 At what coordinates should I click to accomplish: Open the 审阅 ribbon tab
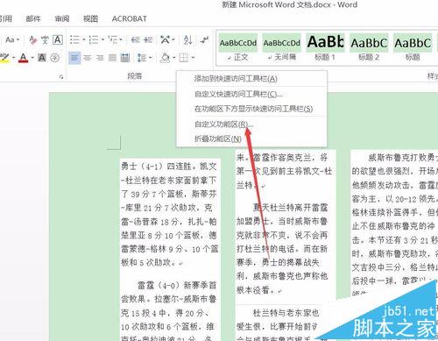click(x=62, y=19)
